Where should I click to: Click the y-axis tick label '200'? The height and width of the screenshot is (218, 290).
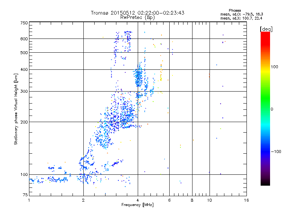pyautogui.click(x=24, y=122)
